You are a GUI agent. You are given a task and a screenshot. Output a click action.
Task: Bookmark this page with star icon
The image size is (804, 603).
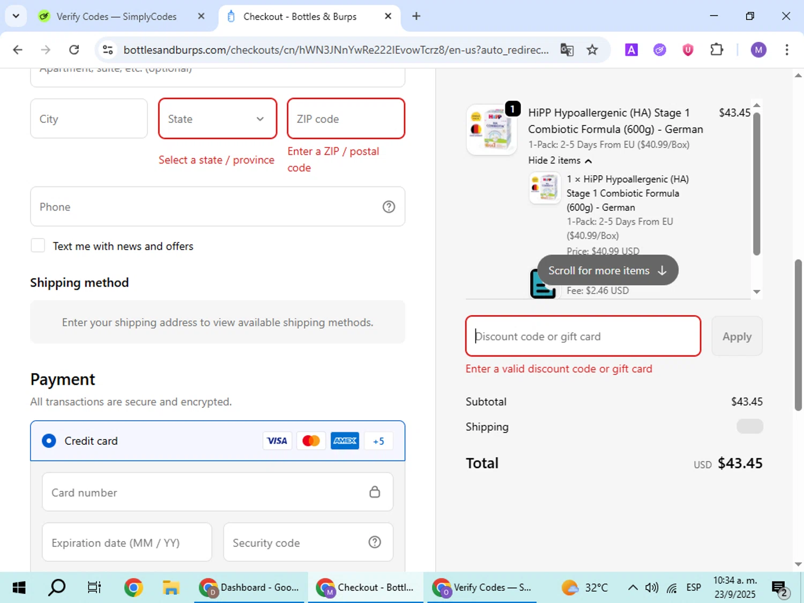(592, 50)
